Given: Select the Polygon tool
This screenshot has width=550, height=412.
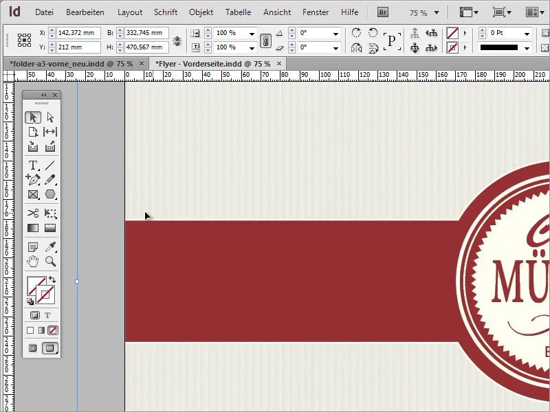Looking at the screenshot, I should point(50,194).
